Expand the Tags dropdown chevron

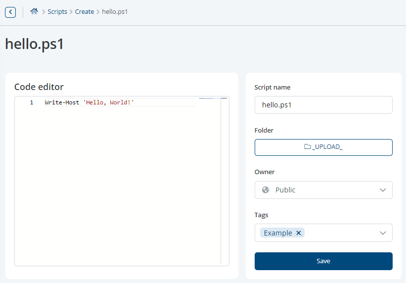tap(383, 233)
